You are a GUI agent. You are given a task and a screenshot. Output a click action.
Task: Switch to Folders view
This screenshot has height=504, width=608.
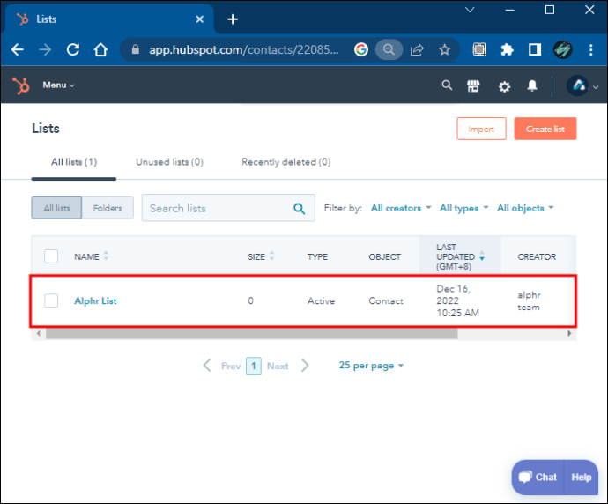[108, 208]
